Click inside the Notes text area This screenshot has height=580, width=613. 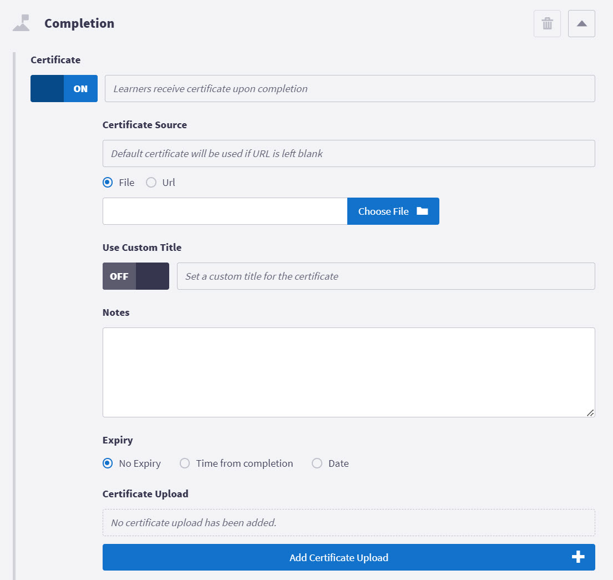tap(348, 372)
